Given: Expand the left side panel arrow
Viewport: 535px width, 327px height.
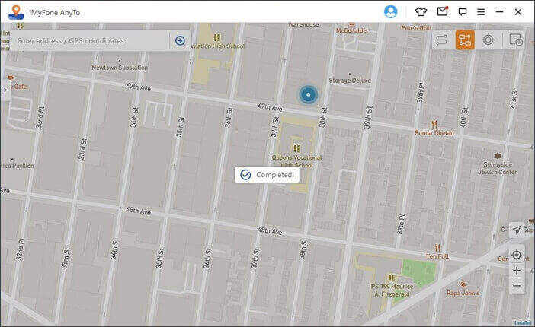Looking at the screenshot, I should point(5,90).
